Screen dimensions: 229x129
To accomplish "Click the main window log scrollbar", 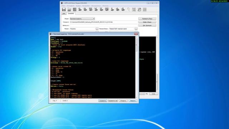I will click(x=157, y=64).
